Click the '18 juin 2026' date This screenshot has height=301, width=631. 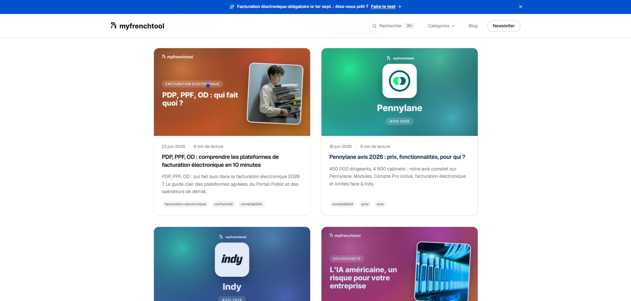(x=340, y=147)
